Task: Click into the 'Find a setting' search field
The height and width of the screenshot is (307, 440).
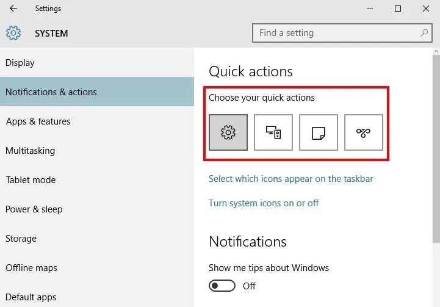Action: coord(342,33)
